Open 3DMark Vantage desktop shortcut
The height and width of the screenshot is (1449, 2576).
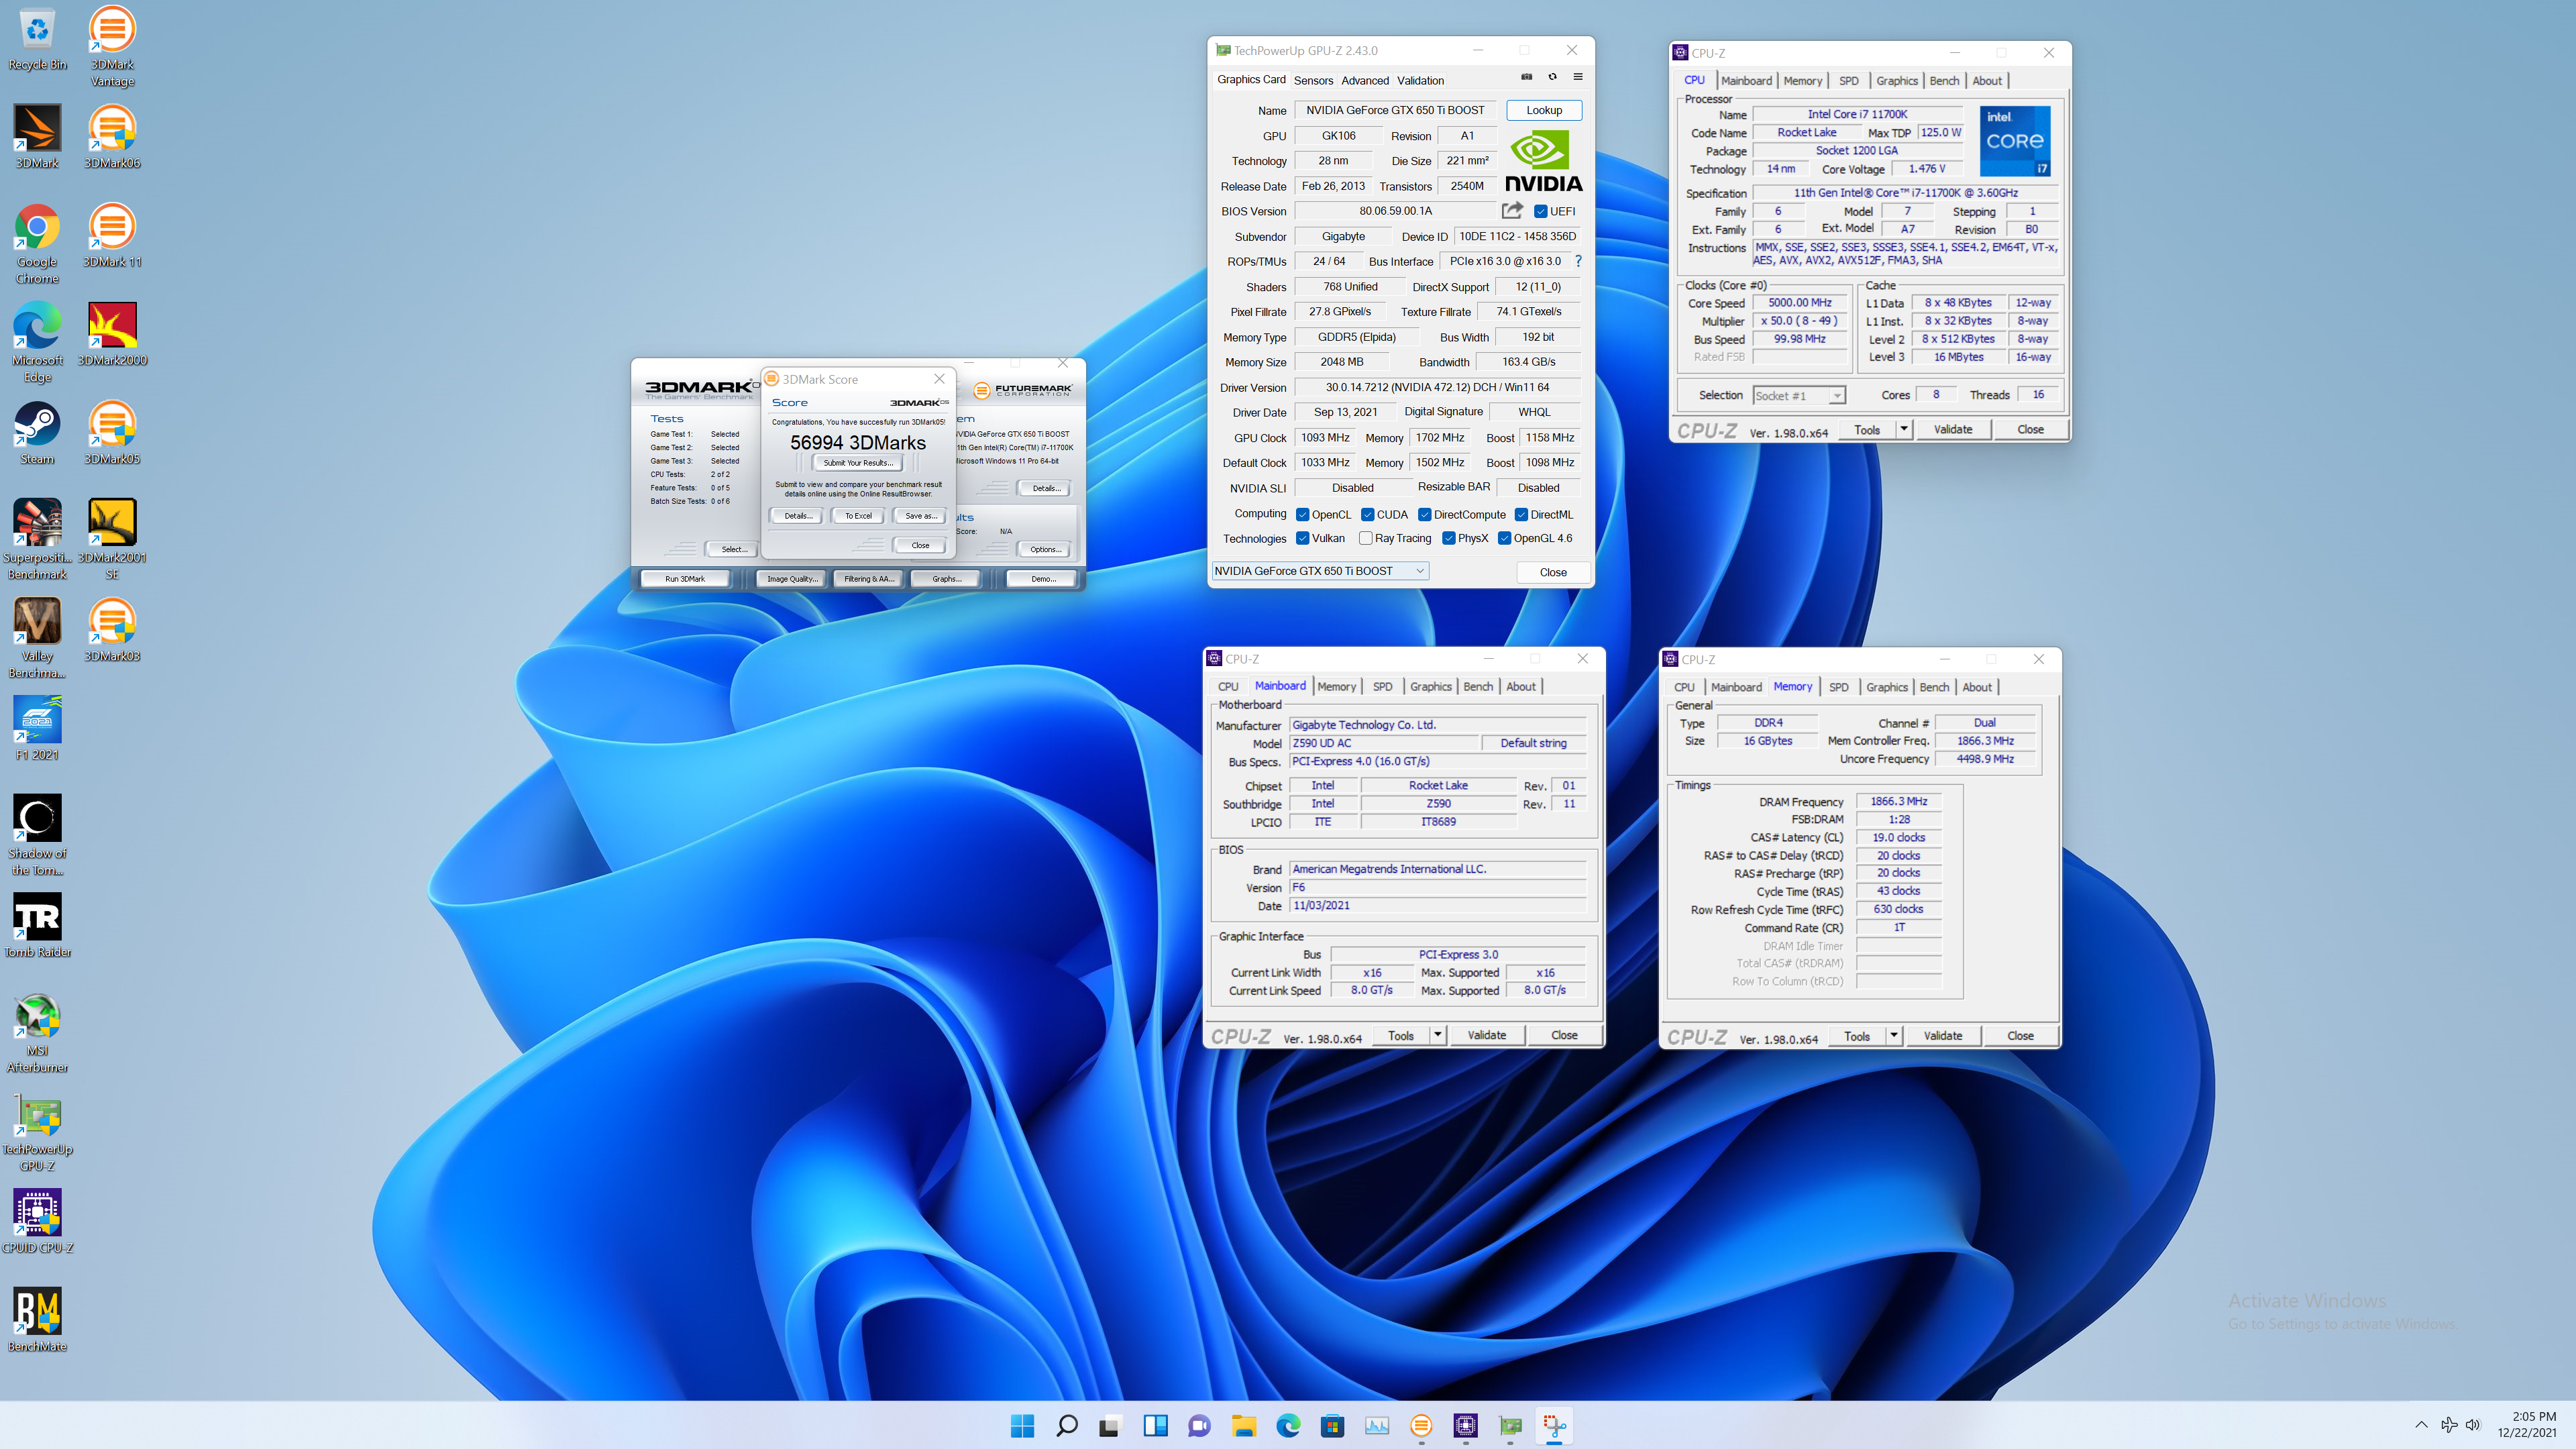coord(112,46)
